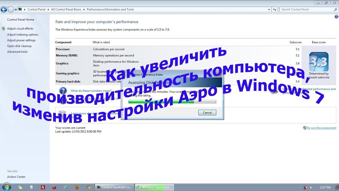Click the 5.4 hard disk subscore

tap(297, 81)
